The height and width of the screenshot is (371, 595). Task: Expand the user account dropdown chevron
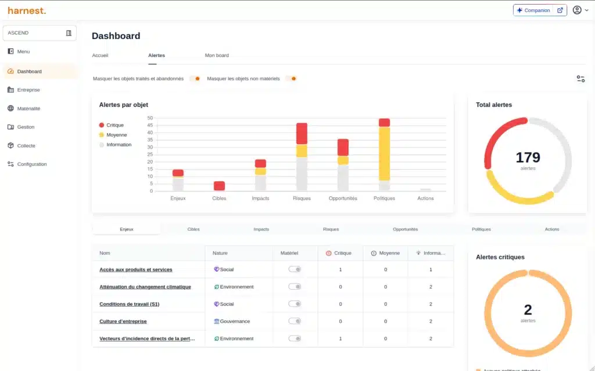click(587, 10)
